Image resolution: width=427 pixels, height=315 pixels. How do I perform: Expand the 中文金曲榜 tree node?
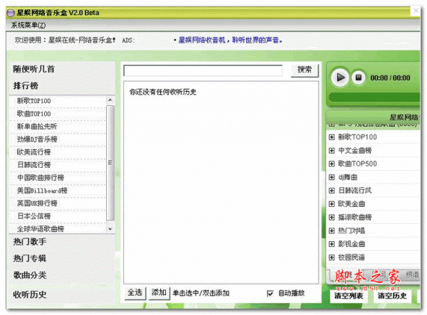coord(332,151)
